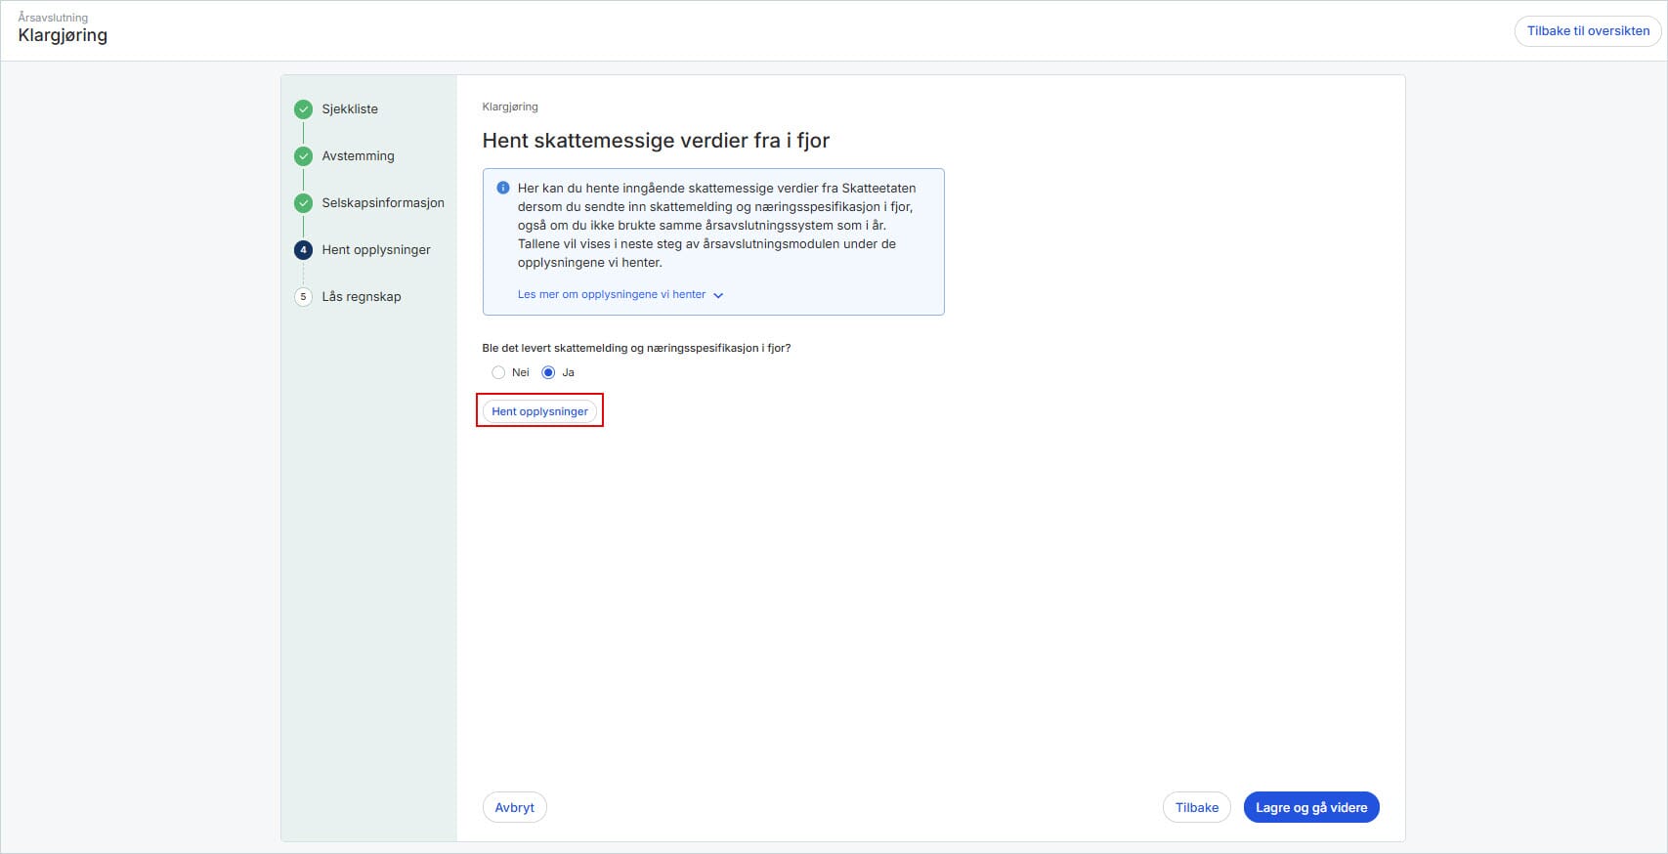Open the 'Sjekkliste' step label in the sidebar

point(350,109)
